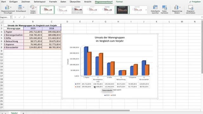This screenshot has width=203, height=114.
Task: Select the Umsatz vertical axis title
Action: coord(68,62)
